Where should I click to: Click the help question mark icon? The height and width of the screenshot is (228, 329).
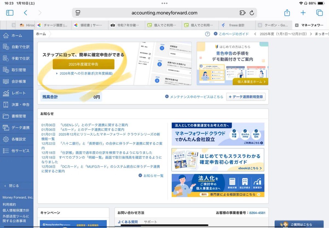(x=208, y=34)
